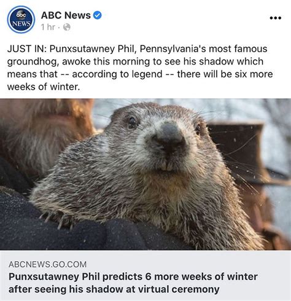Click the word 'groundhog,' in the caption
Image resolution: width=291 pixels, height=301 pixels.
click(x=33, y=62)
